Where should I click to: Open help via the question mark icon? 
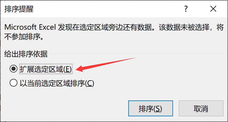(186, 9)
